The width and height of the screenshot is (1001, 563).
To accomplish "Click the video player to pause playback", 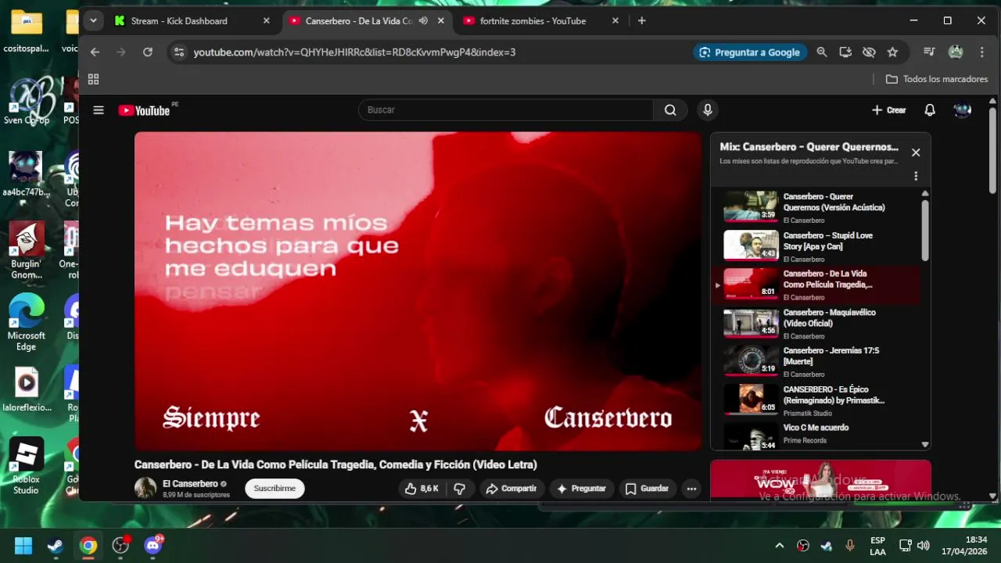I will tap(418, 291).
